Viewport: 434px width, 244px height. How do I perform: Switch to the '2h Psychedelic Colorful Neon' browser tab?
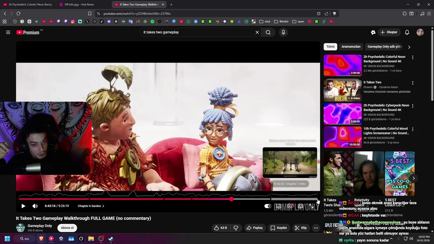click(28, 4)
